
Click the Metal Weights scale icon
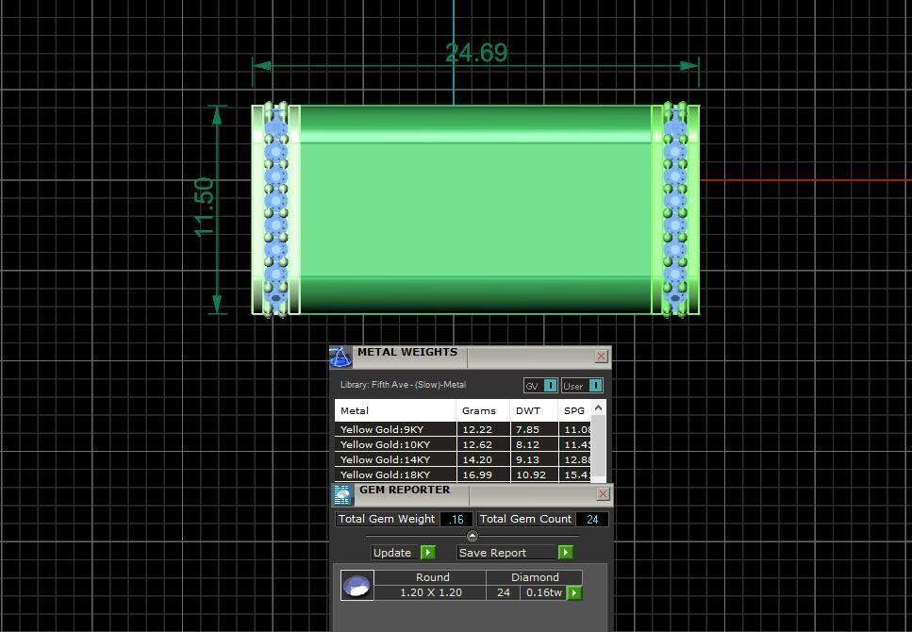[340, 357]
